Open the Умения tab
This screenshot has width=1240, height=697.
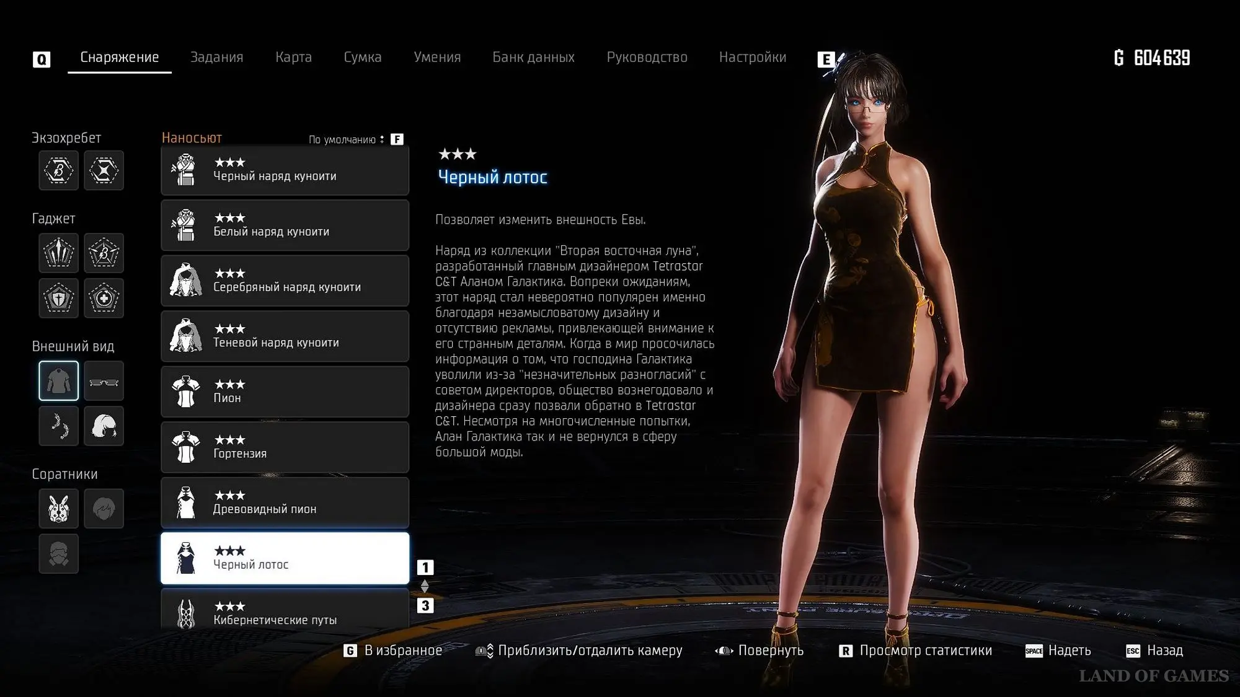tap(437, 57)
